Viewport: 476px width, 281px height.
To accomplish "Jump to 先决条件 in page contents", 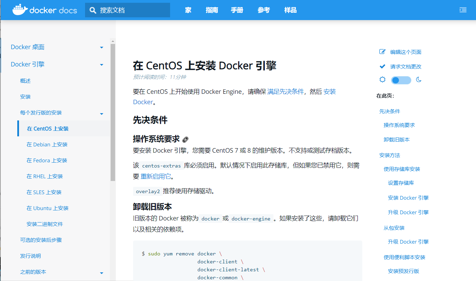I will (x=390, y=111).
